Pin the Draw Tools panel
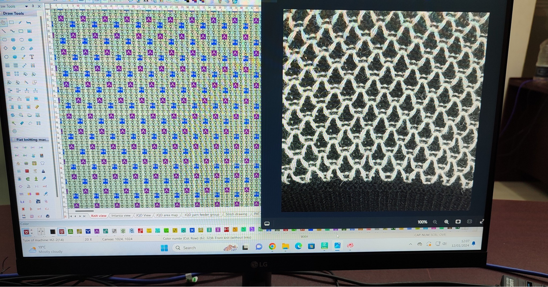The image size is (548, 287). point(33,6)
